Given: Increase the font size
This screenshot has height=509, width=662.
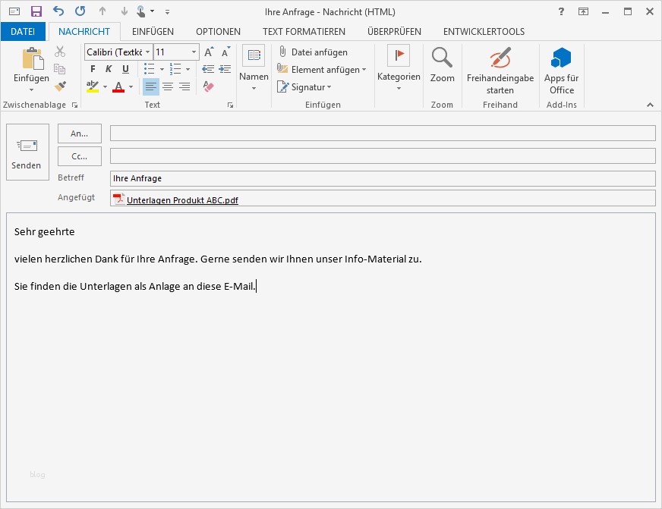Looking at the screenshot, I should [x=209, y=52].
